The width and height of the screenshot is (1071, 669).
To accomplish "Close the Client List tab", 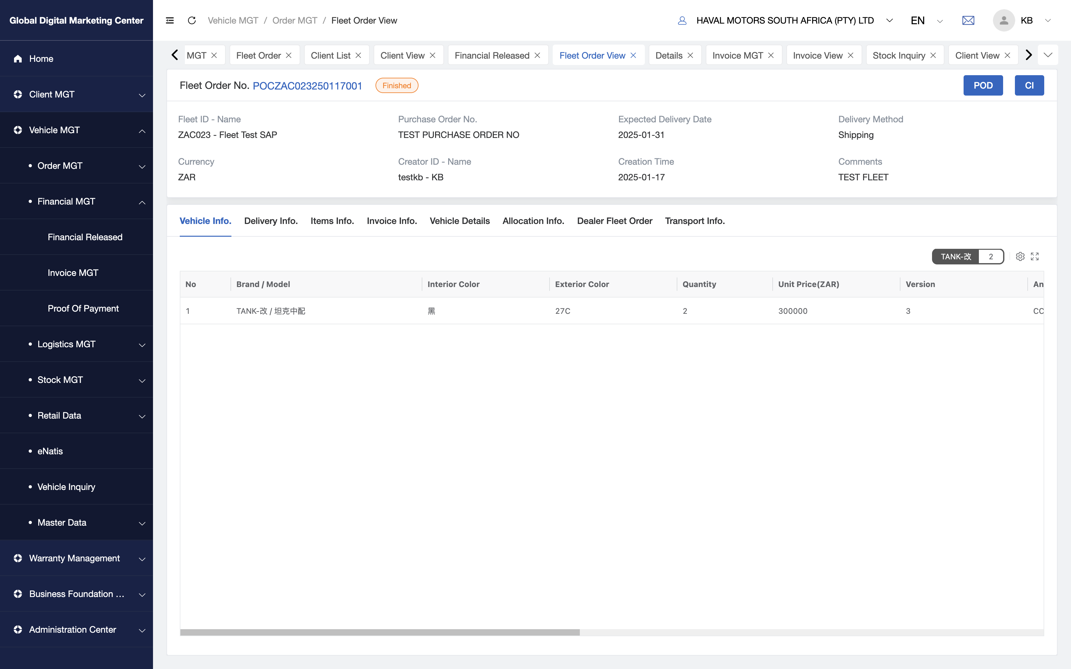I will pyautogui.click(x=359, y=55).
